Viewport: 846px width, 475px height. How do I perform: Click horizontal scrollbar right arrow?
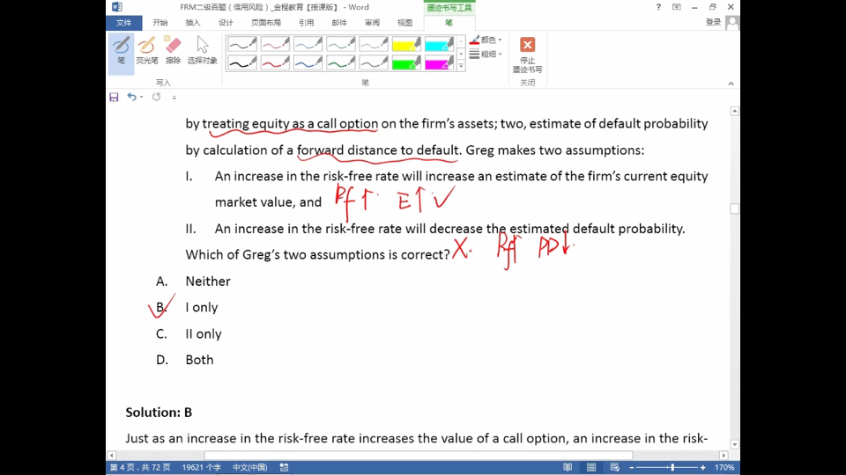tap(724, 456)
